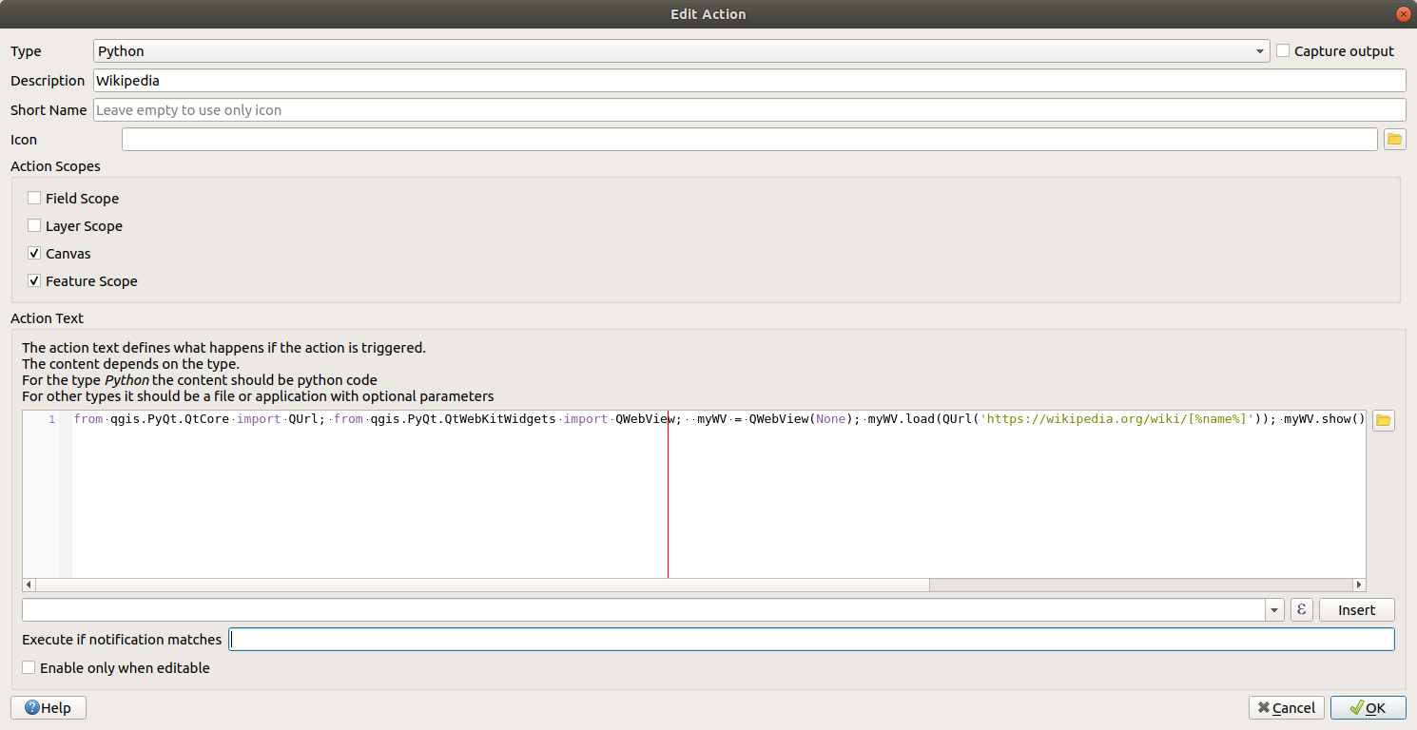Enable Field Scope
The image size is (1417, 730).
coord(34,198)
